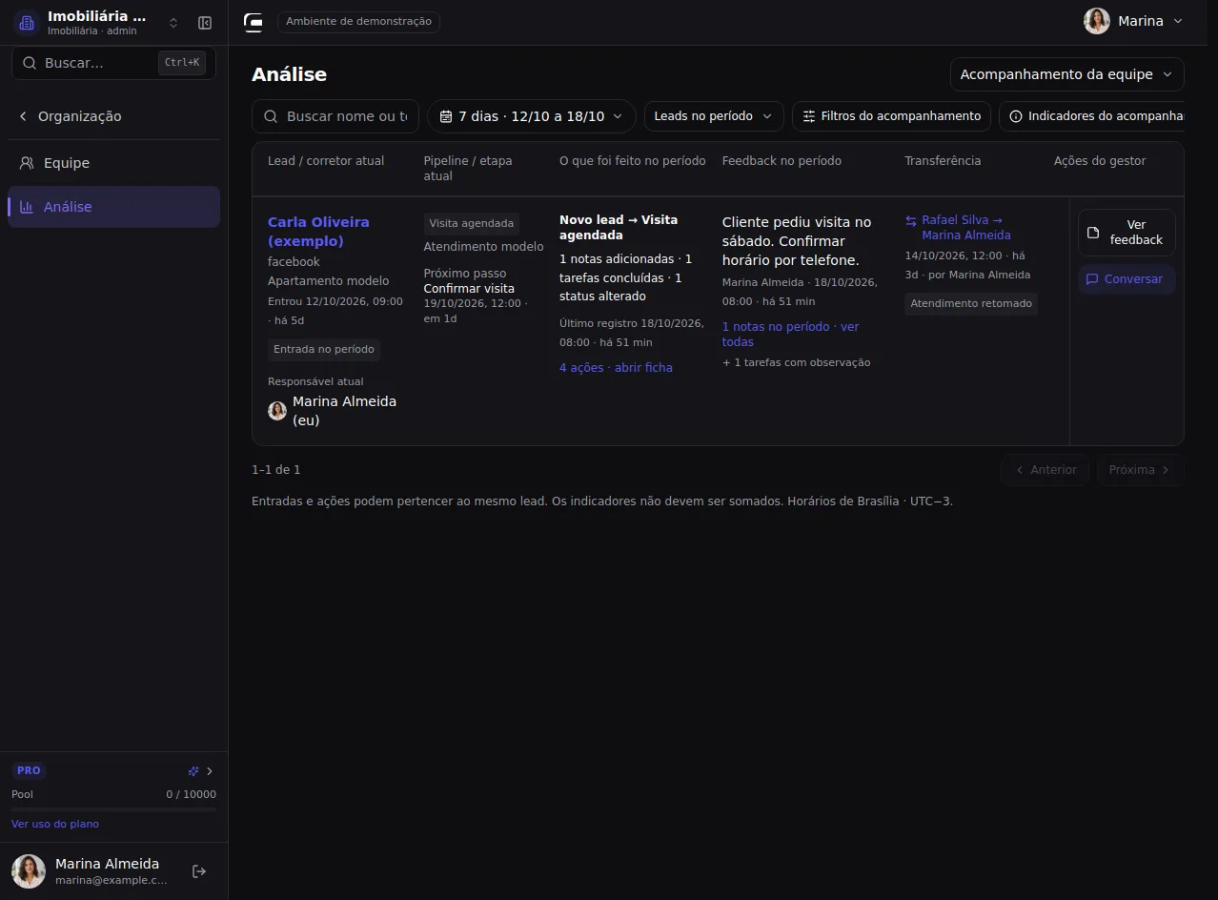Click the Lead / corretor atual header
The width and height of the screenshot is (1218, 900).
pyautogui.click(x=326, y=161)
